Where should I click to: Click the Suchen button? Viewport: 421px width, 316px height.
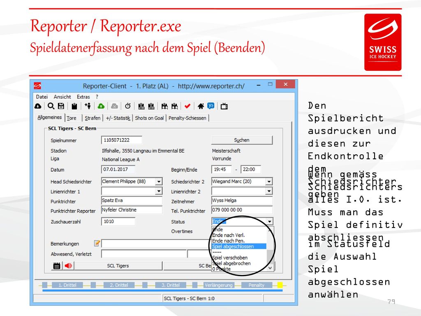pos(242,140)
